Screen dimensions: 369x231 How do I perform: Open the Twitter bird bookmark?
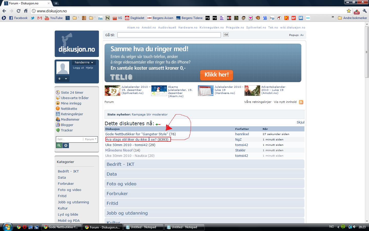point(33,18)
